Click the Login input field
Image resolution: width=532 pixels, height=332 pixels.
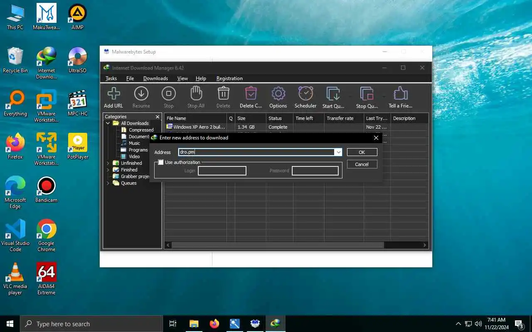point(222,171)
